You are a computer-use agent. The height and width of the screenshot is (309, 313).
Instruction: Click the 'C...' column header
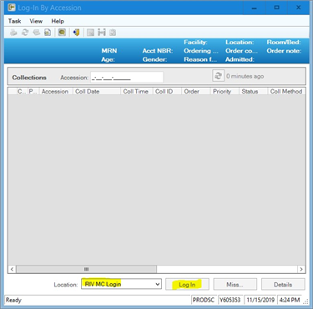(x=22, y=91)
